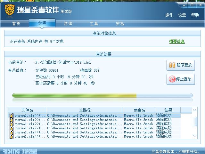205x154 pixels.
Task: Switch to the 首页 tab
Action: point(16,23)
